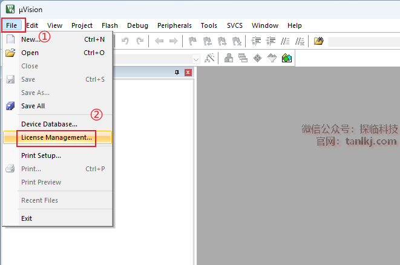Click the find text input field in toolbar

[363, 41]
